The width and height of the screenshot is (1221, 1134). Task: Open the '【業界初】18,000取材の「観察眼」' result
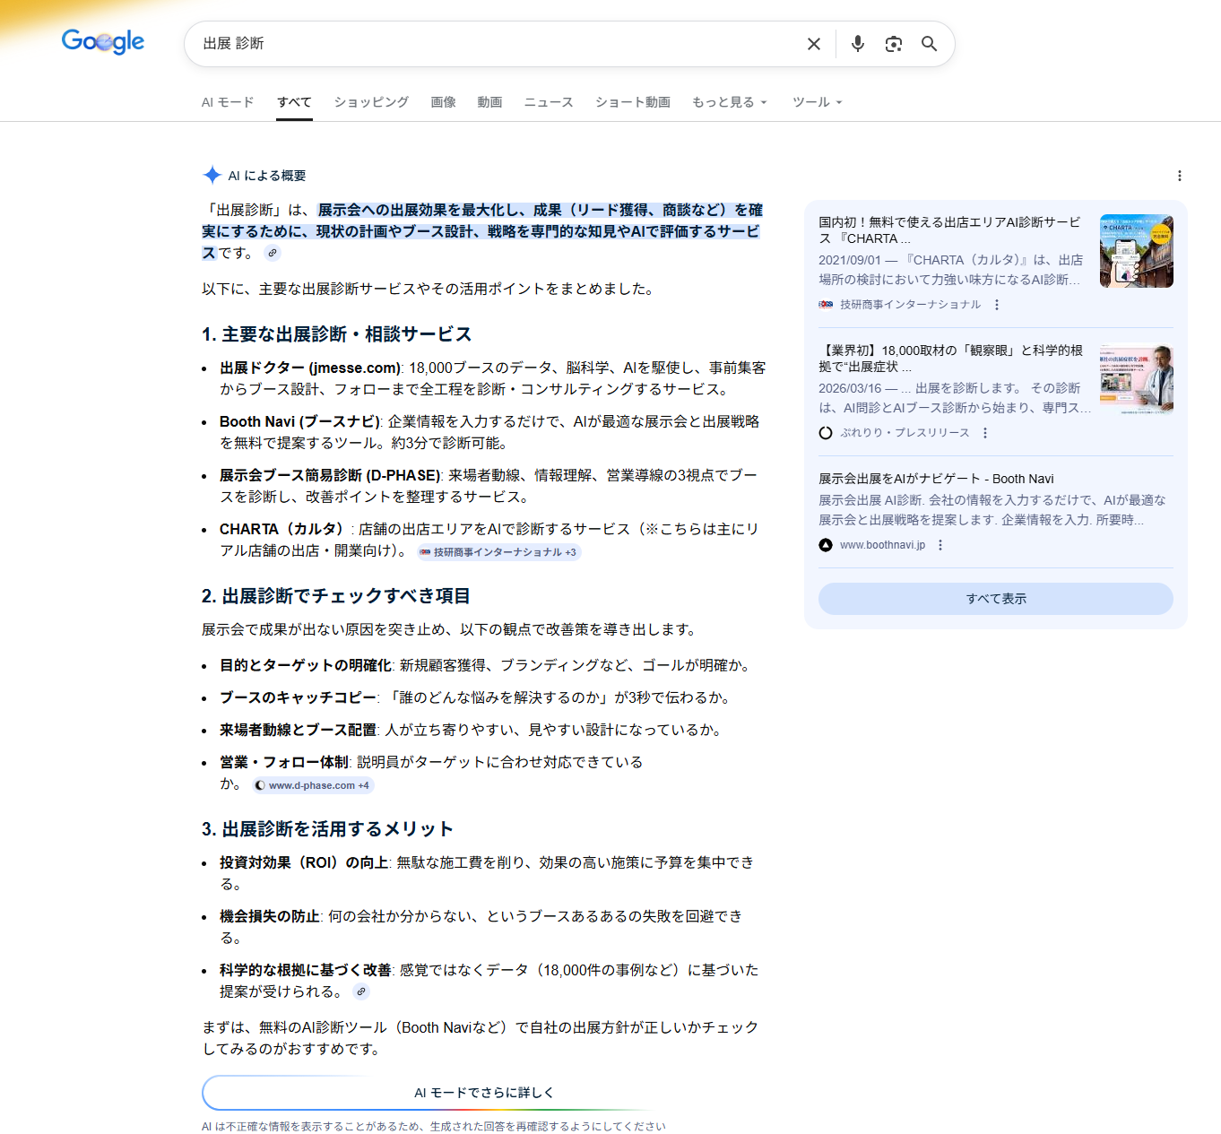[950, 359]
